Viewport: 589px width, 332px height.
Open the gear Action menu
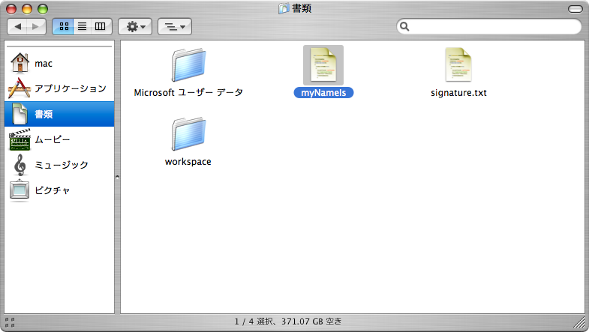pyautogui.click(x=135, y=27)
